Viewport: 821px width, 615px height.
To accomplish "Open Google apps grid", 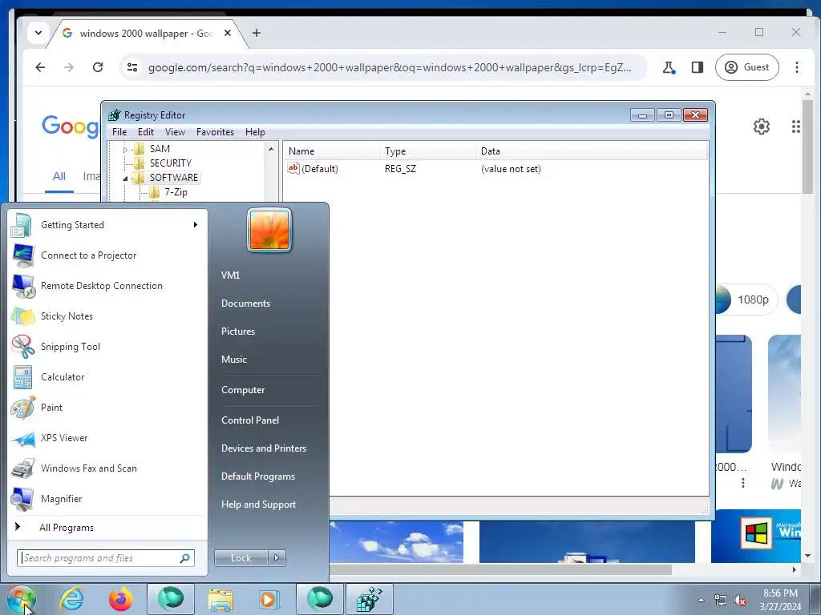I will [x=796, y=127].
